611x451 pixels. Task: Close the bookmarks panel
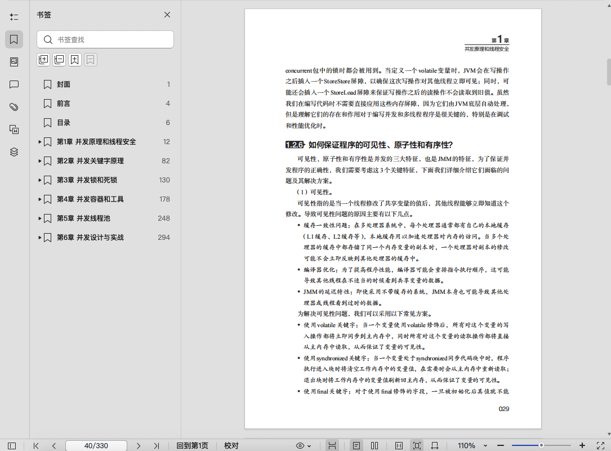(x=167, y=15)
